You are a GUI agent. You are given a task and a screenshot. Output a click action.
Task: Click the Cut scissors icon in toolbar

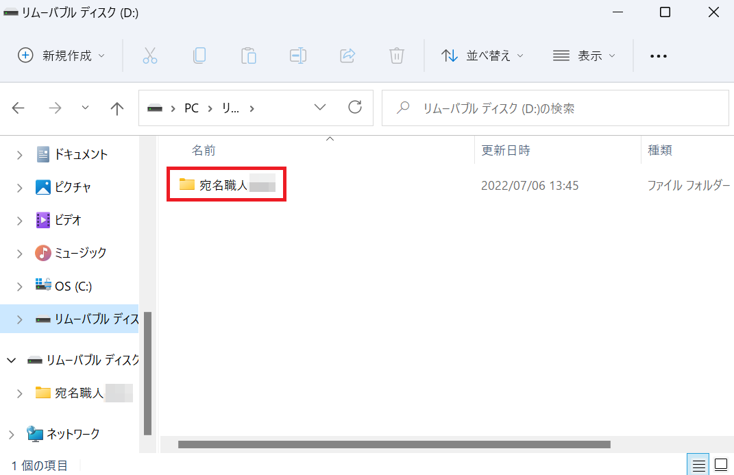pos(150,56)
